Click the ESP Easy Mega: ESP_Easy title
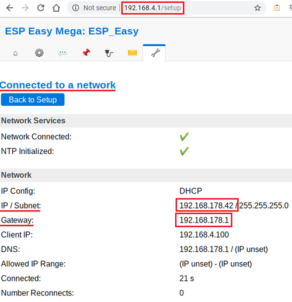This screenshot has height=302, width=292. point(72,31)
